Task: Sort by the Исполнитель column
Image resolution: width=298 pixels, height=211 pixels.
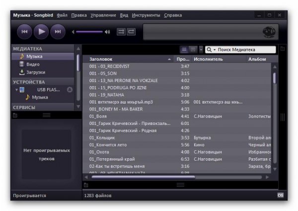Action: 219,59
